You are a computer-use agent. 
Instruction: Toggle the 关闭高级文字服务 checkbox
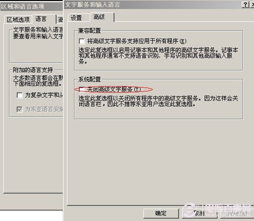tap(82, 89)
